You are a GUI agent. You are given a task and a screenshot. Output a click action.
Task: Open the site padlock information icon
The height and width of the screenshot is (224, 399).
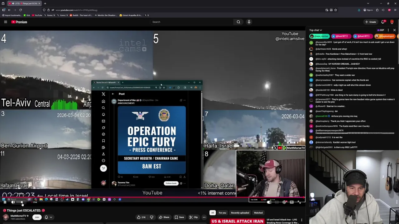pyautogui.click(x=48, y=10)
